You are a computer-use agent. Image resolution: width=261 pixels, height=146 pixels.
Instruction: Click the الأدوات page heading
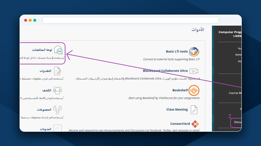pos(198,30)
